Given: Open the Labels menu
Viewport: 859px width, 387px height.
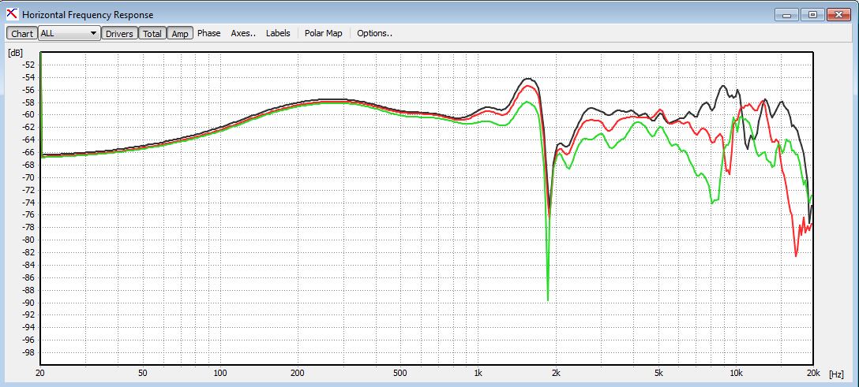Looking at the screenshot, I should 278,33.
